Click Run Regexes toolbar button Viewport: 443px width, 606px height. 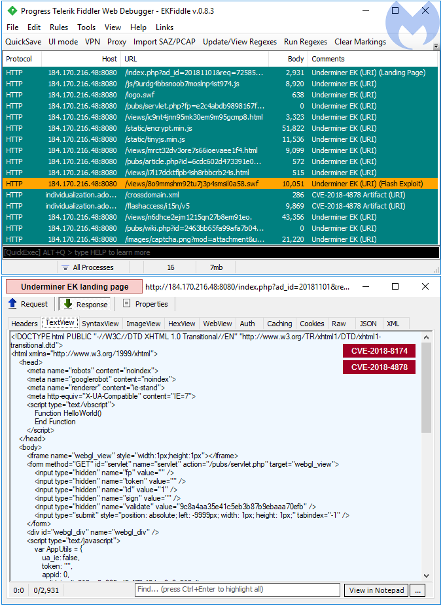[306, 42]
